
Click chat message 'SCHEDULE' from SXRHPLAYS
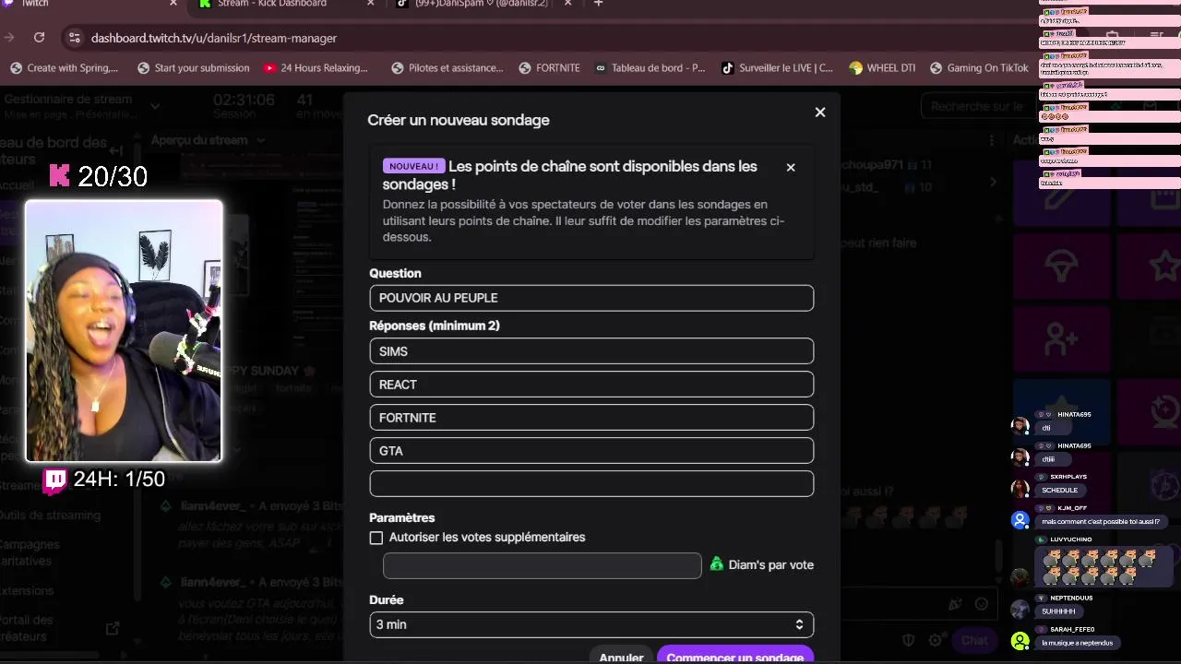tap(1059, 490)
